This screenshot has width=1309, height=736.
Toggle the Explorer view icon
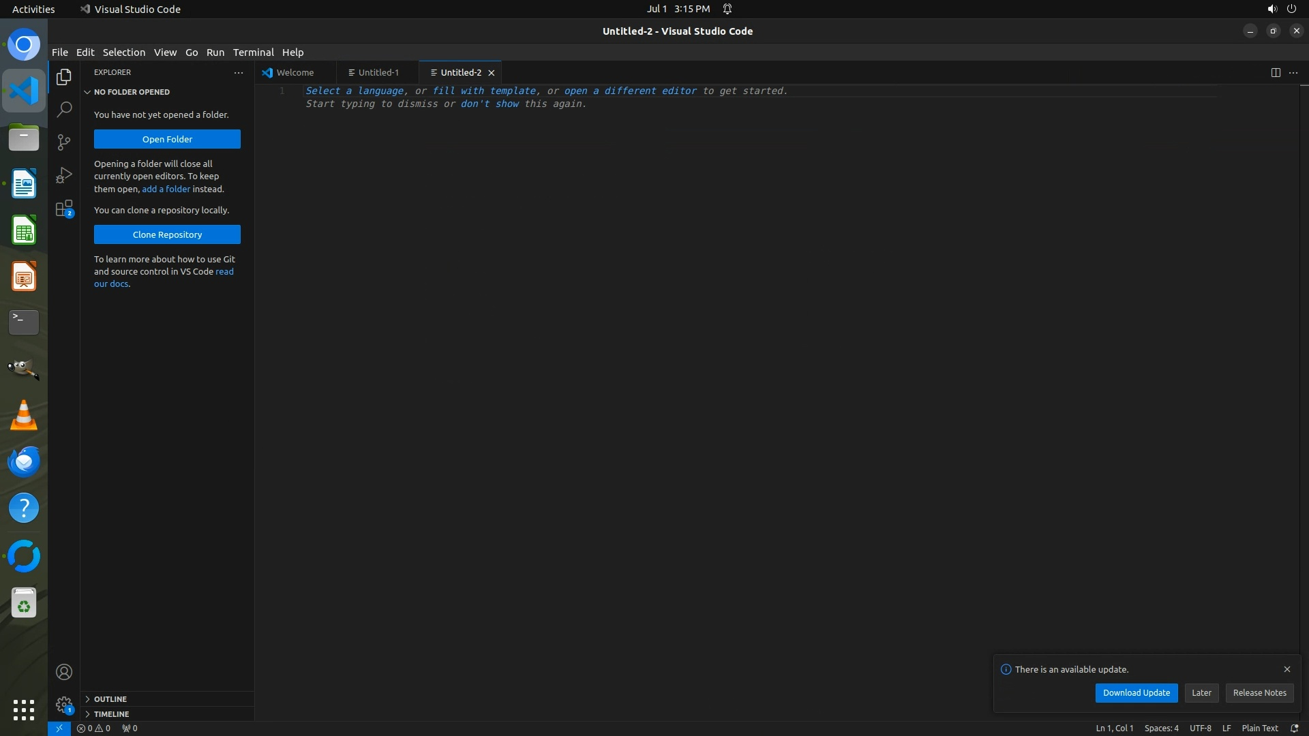pos(64,77)
